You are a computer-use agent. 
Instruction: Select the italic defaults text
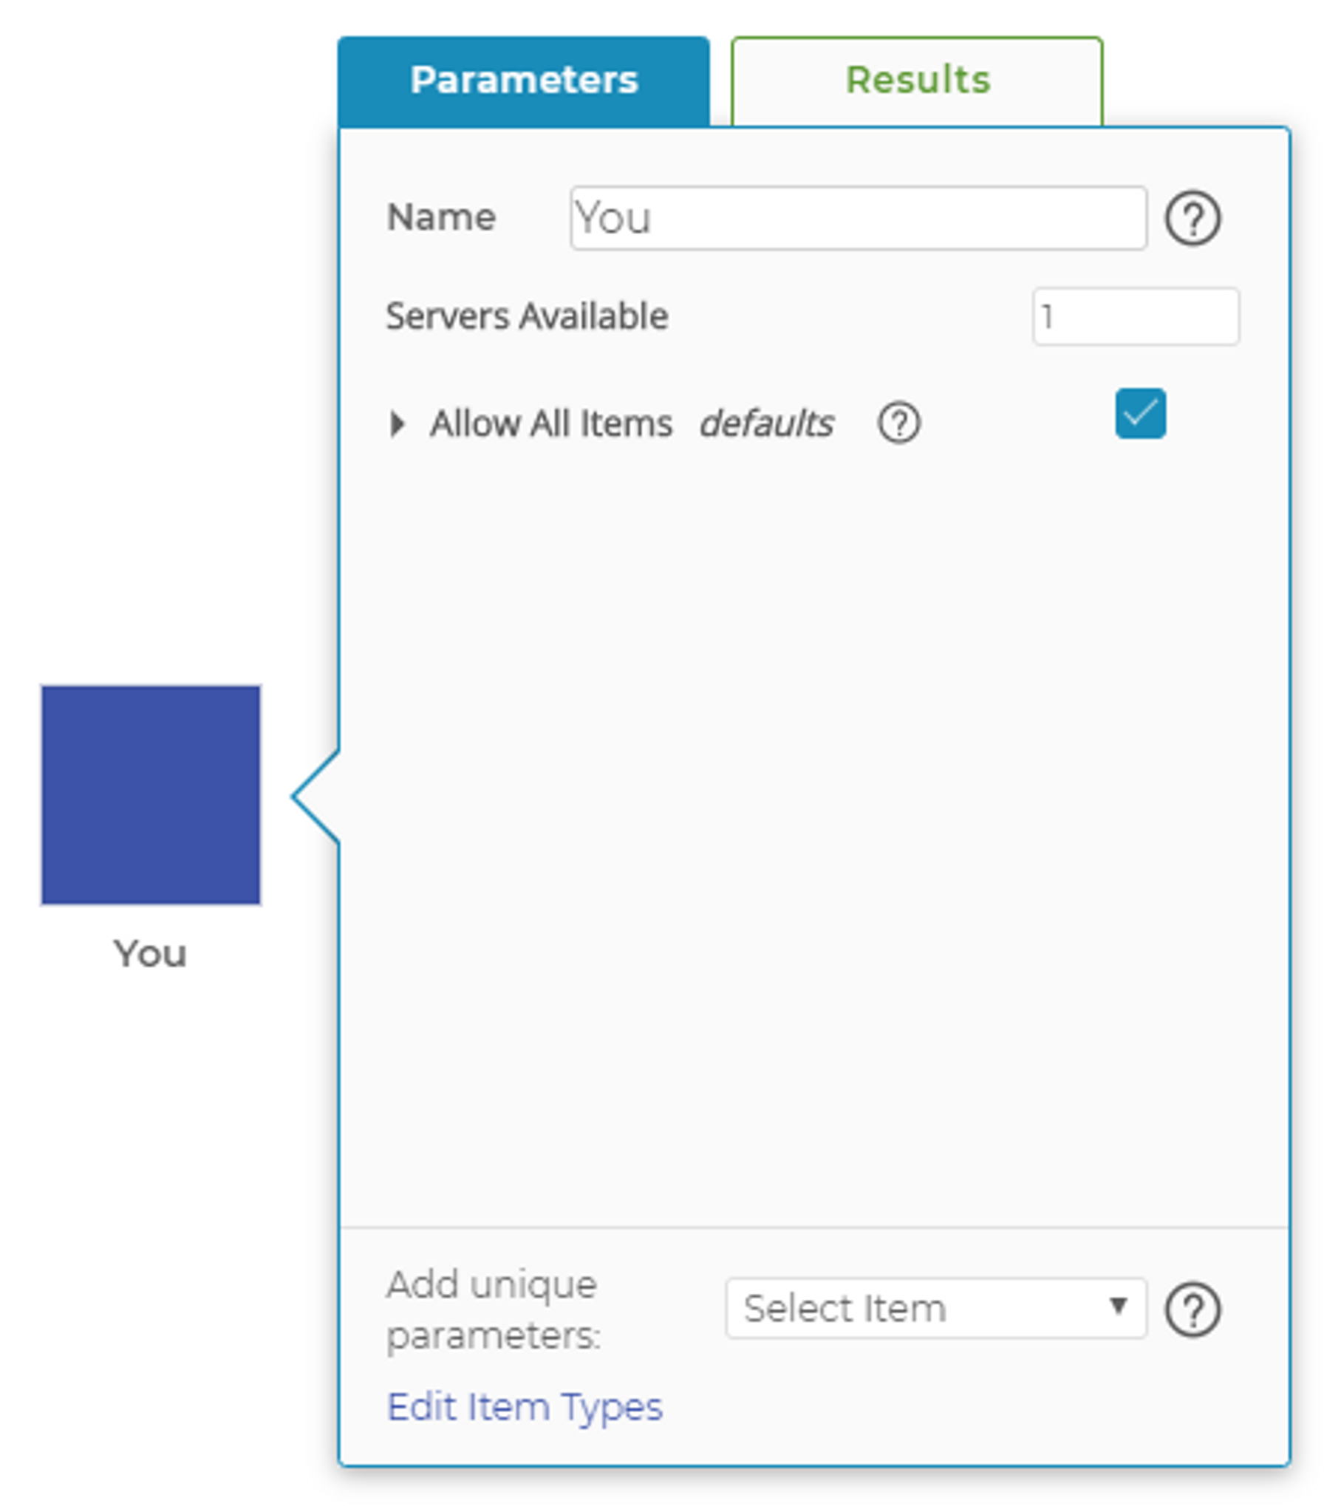tap(766, 423)
